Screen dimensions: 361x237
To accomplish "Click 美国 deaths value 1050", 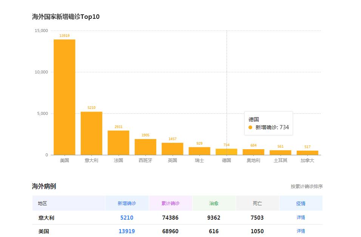I will point(257,231).
